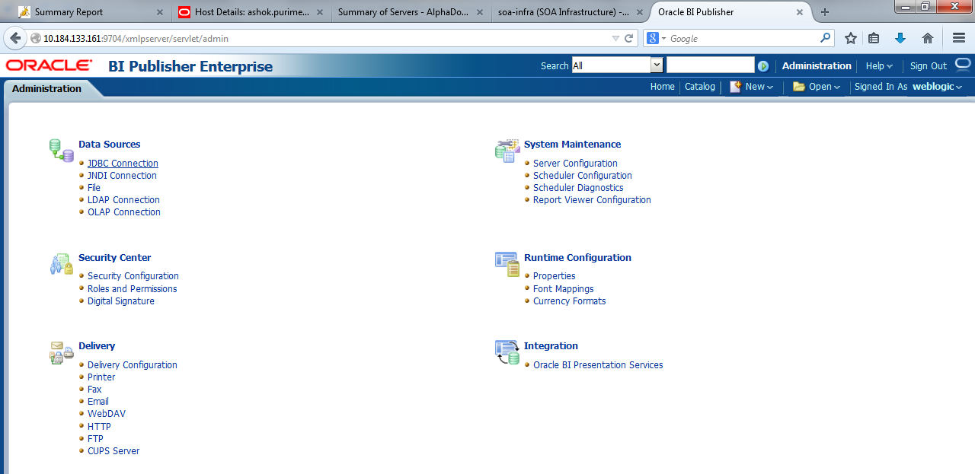The height and width of the screenshot is (474, 975).
Task: Open the downloads arrow icon
Action: point(900,38)
